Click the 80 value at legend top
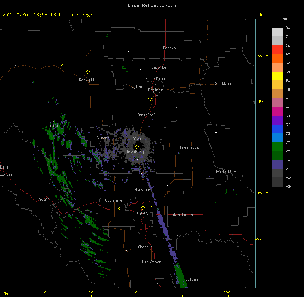 coord(288,28)
